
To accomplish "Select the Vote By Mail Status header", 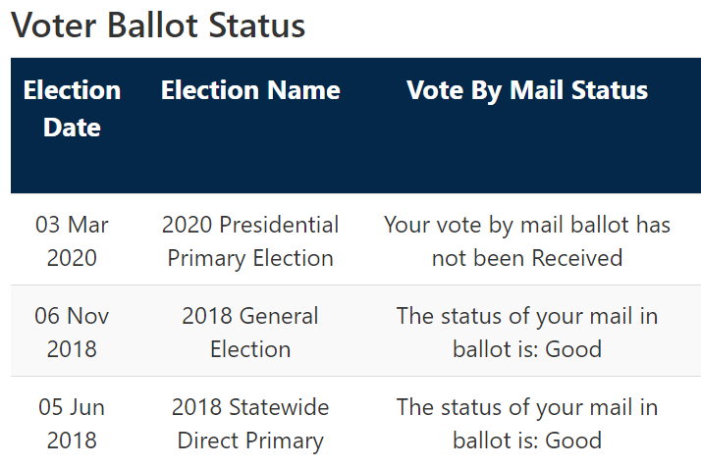I will click(x=527, y=90).
